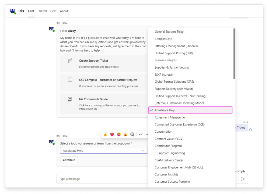Image resolution: width=269 pixels, height=194 pixels.
Task: Click the message seen status icon
Action: 251,130
